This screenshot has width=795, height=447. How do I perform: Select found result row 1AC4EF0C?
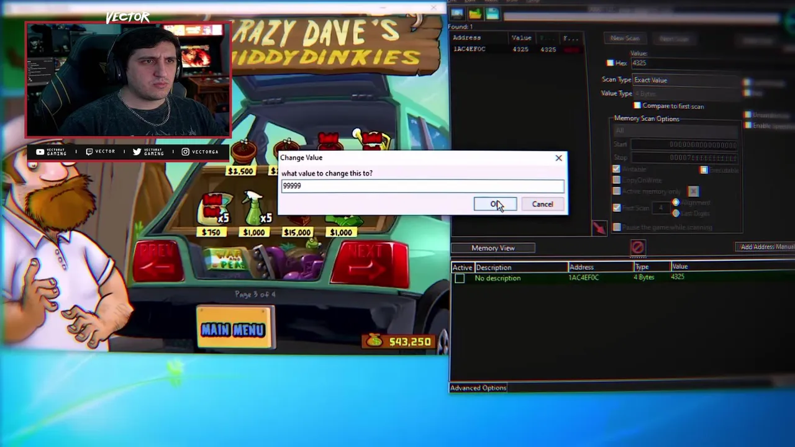coord(517,49)
